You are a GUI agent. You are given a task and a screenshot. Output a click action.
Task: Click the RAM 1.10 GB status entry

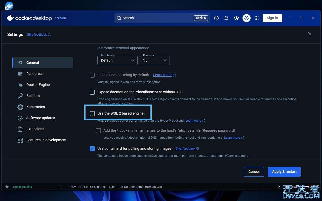point(79,187)
